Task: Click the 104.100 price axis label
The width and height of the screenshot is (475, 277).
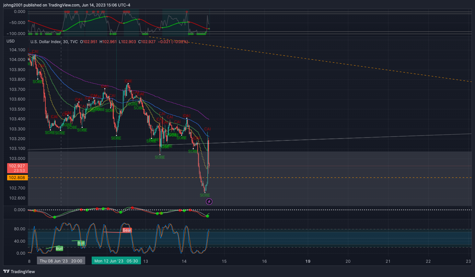Action: [x=17, y=50]
